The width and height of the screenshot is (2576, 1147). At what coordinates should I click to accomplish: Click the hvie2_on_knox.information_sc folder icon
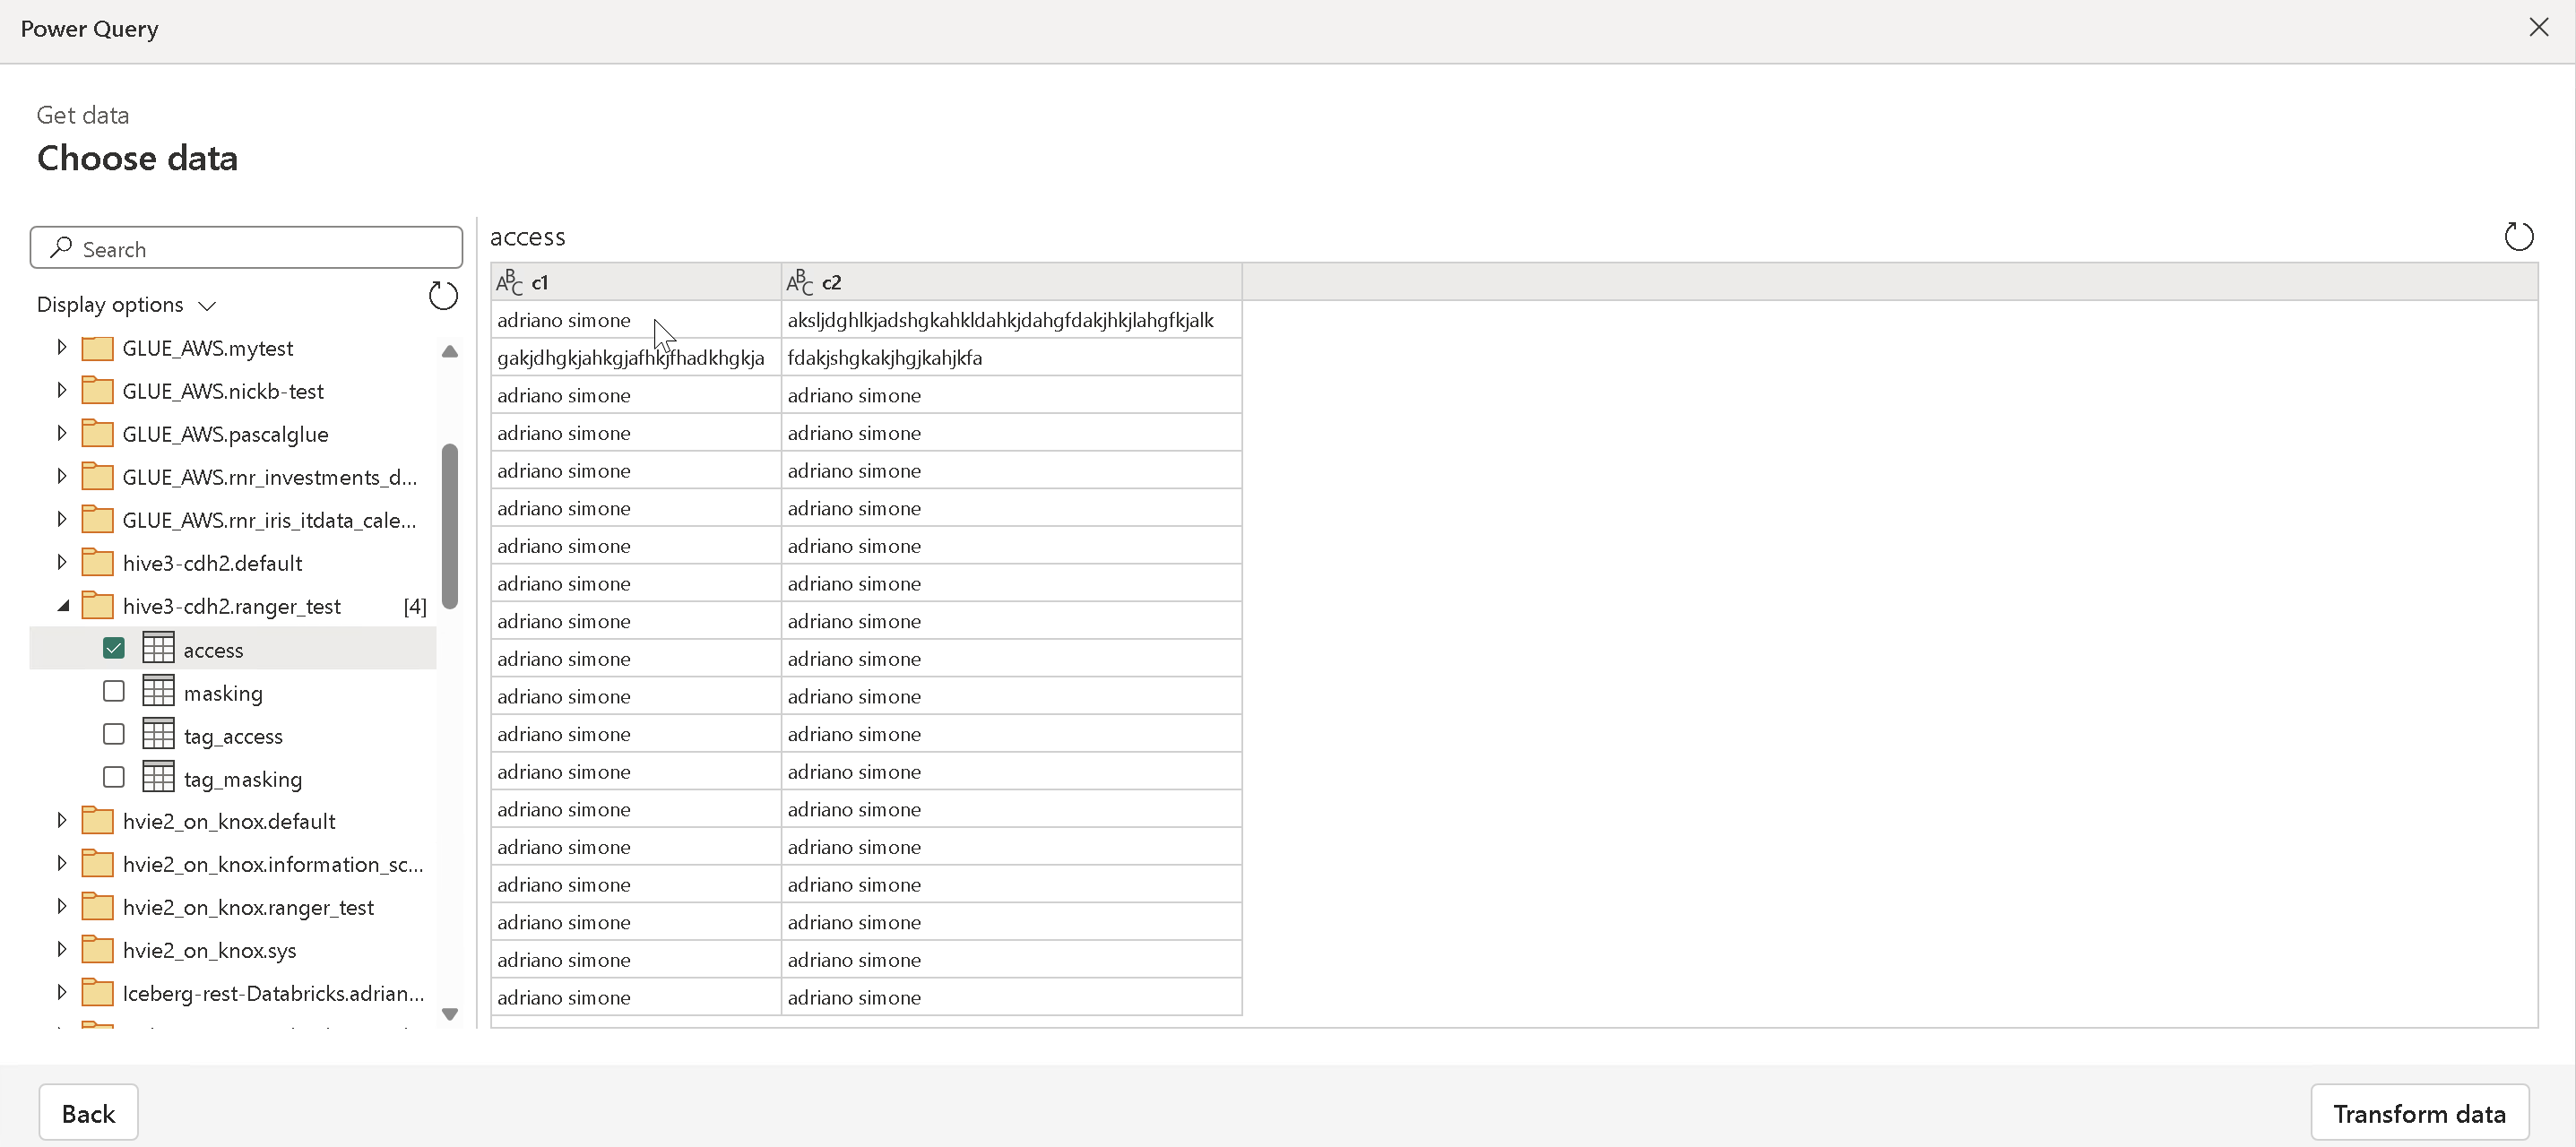pos(97,864)
